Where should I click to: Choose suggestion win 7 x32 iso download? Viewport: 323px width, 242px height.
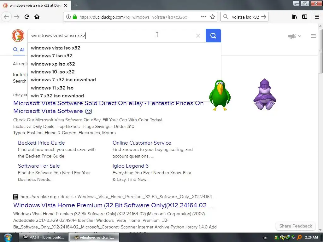(124, 96)
